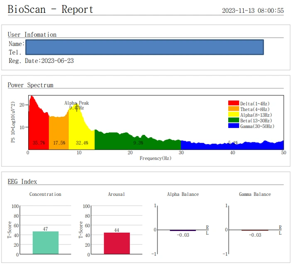The width and height of the screenshot is (293, 267).
Task: Click the Theta(4~8Hz) legend label
Action: click(255, 109)
